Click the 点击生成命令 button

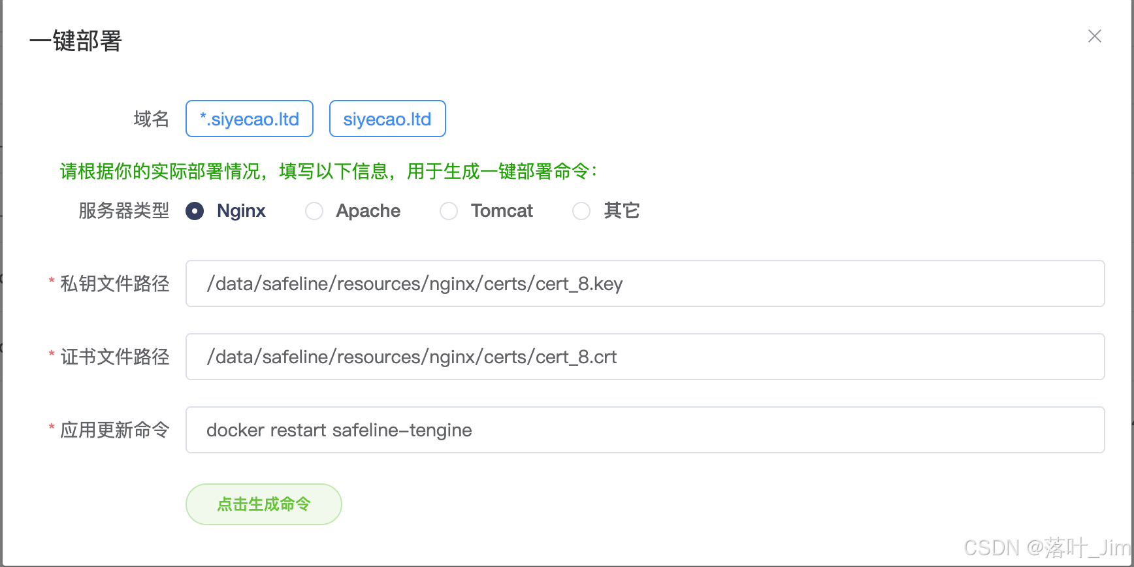pos(264,504)
